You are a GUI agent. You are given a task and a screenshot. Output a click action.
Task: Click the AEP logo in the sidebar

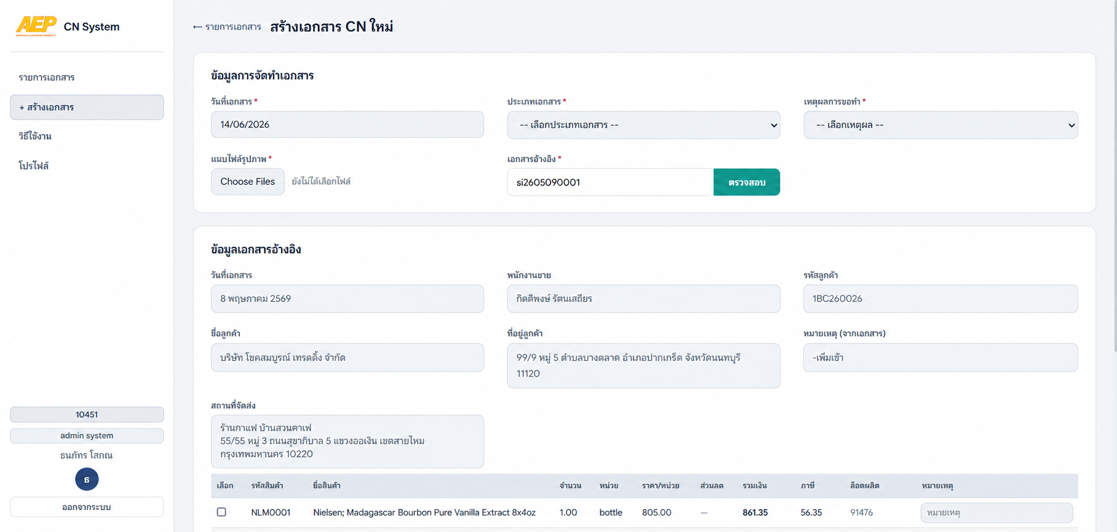pyautogui.click(x=36, y=26)
